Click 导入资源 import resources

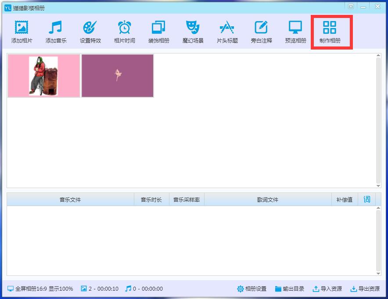(327, 289)
